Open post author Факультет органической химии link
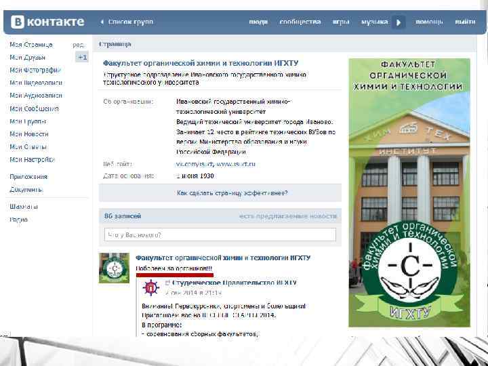This screenshot has height=366, width=488. pos(223,258)
